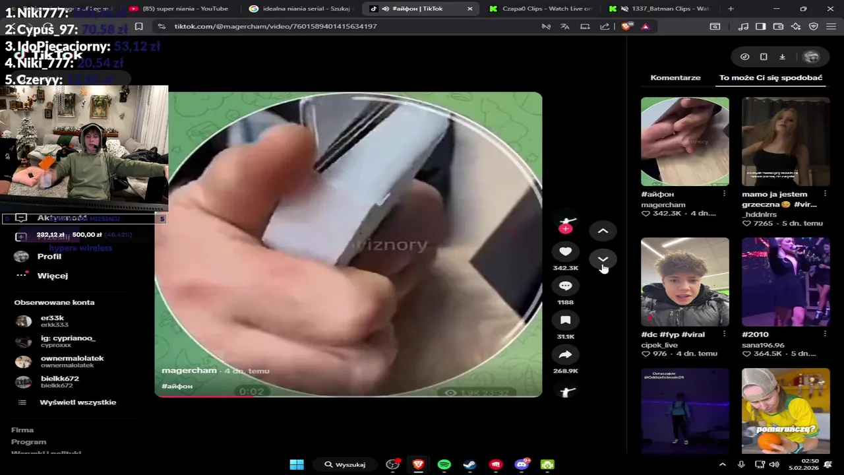Click the extra action icon below Share on the video

coord(567,391)
